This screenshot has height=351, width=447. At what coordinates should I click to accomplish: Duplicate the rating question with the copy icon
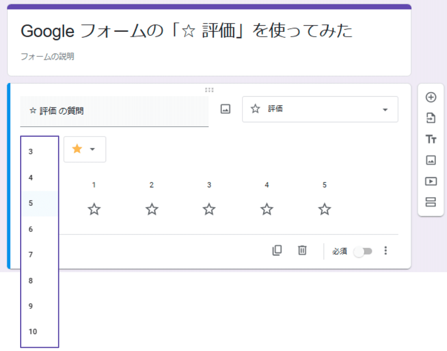(x=277, y=250)
